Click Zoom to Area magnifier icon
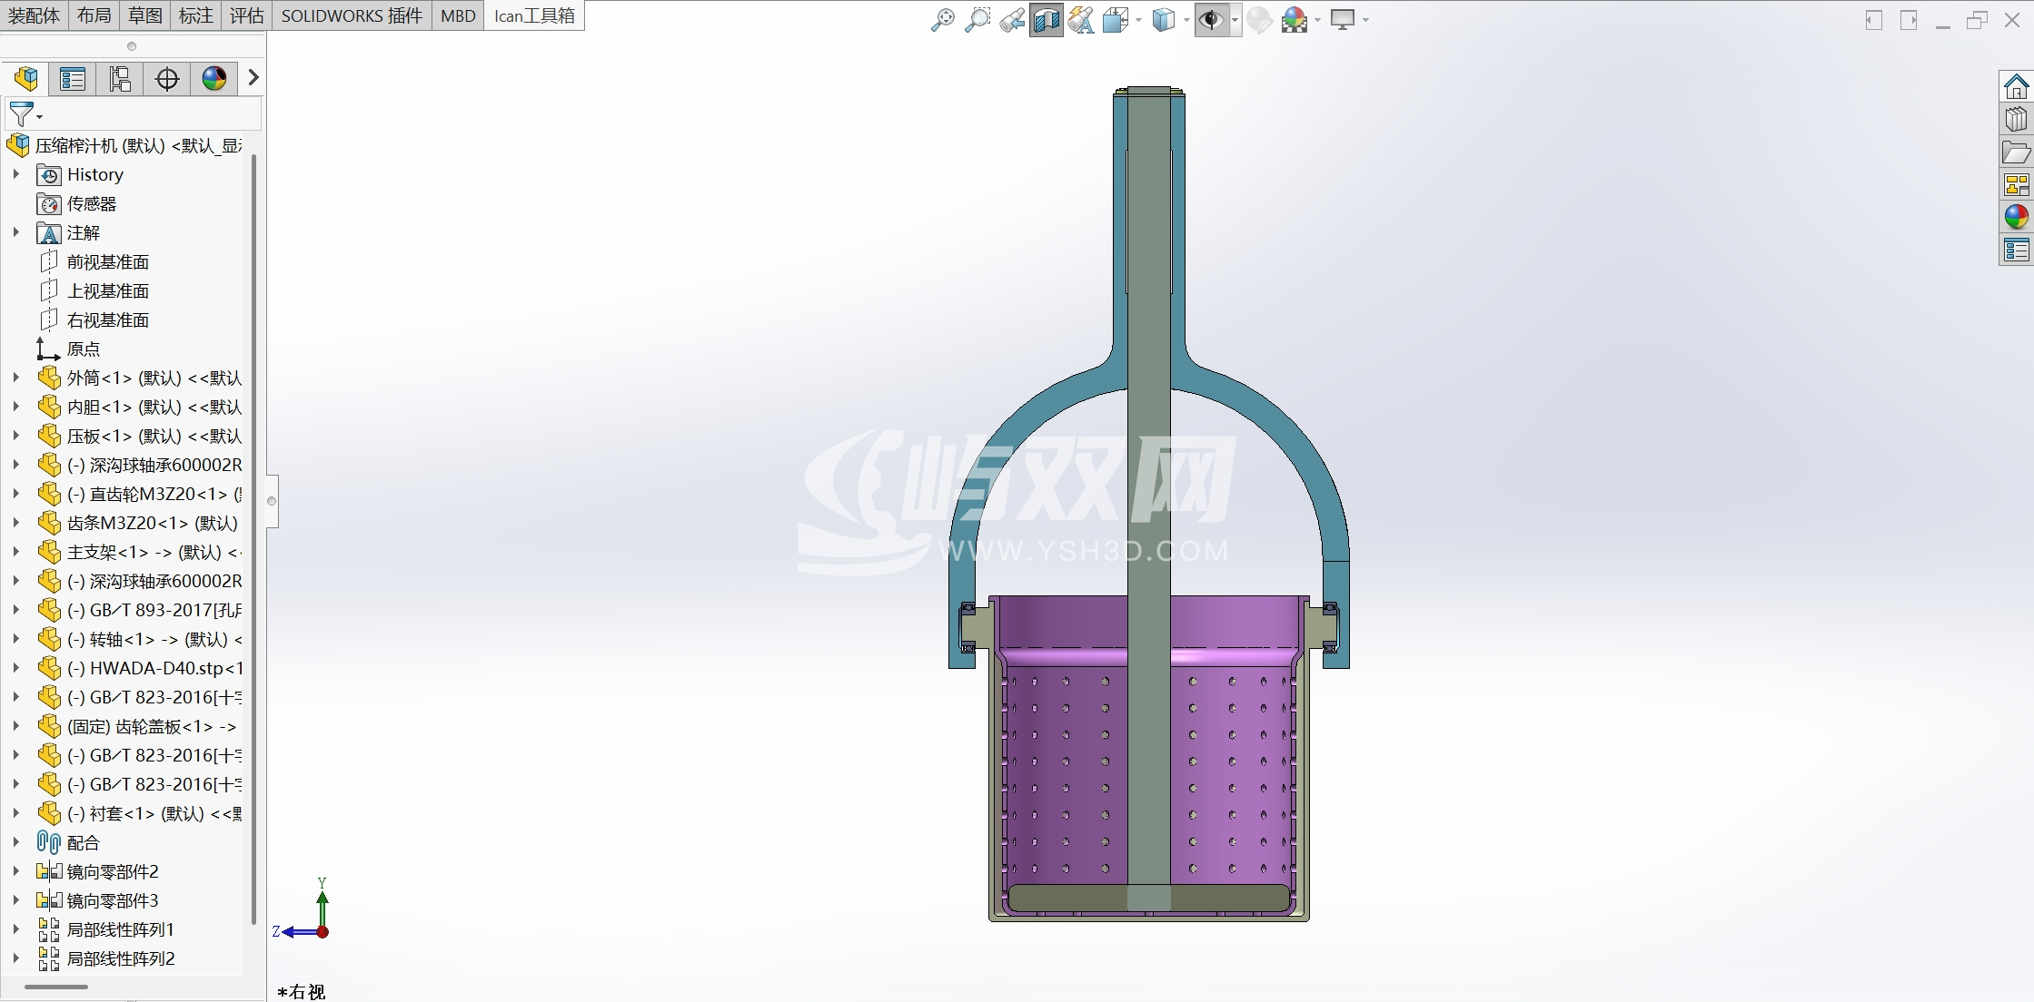The width and height of the screenshot is (2034, 1002). (x=977, y=19)
